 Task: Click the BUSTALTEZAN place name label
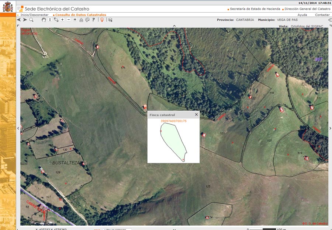pos(67,163)
